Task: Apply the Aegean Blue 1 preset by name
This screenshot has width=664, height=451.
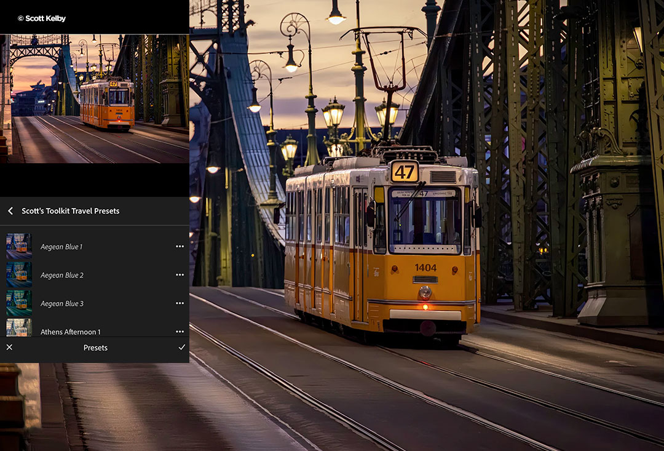Action: point(61,247)
